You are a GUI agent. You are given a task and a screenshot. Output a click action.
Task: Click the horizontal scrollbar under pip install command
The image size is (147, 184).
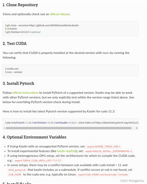(69, 128)
